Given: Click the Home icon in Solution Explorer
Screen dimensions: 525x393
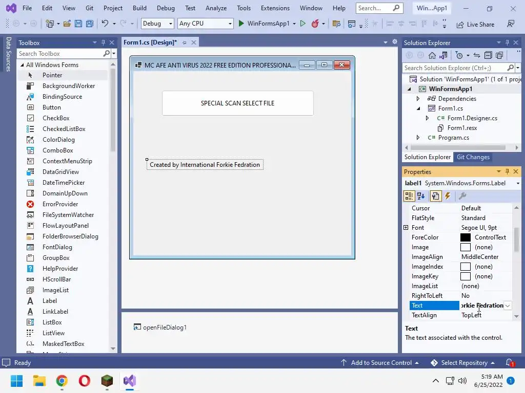Looking at the screenshot, I should tap(432, 55).
